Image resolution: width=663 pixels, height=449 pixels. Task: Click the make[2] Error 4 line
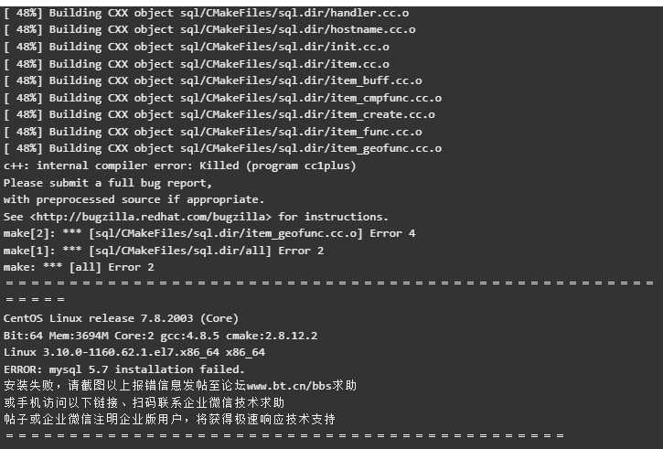click(x=209, y=234)
